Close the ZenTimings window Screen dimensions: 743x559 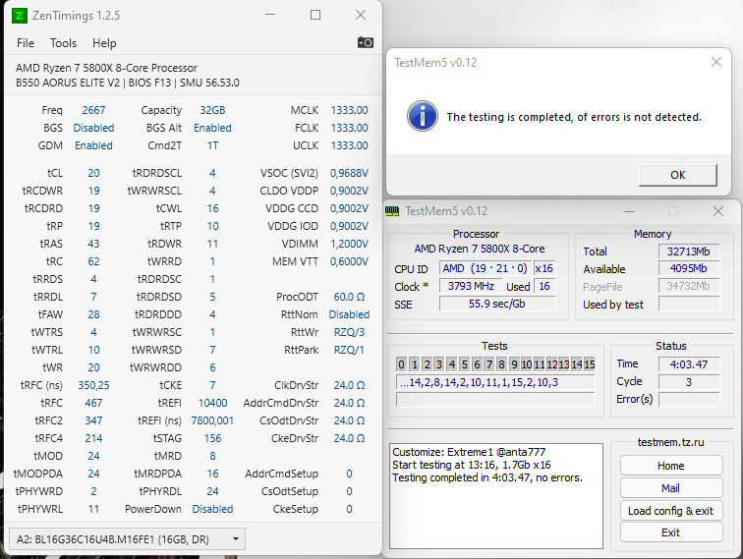[361, 15]
